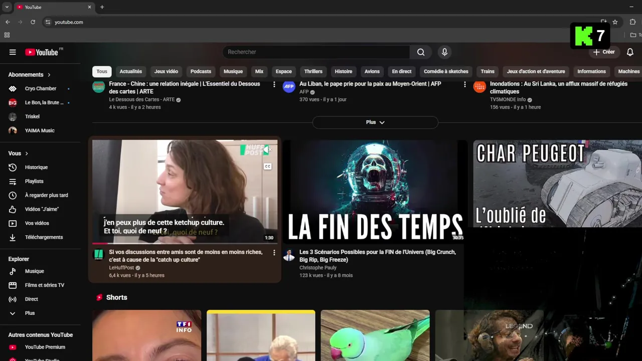Open Films et séries TV
This screenshot has width=642, height=361.
pyautogui.click(x=40, y=285)
